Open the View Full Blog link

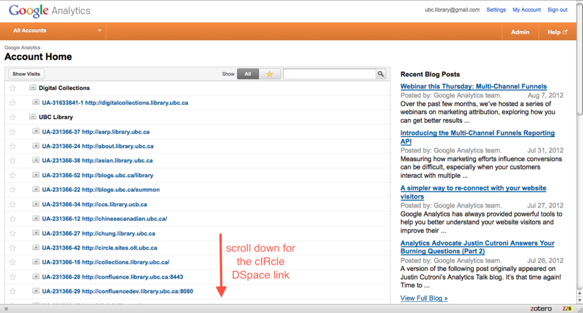click(424, 298)
